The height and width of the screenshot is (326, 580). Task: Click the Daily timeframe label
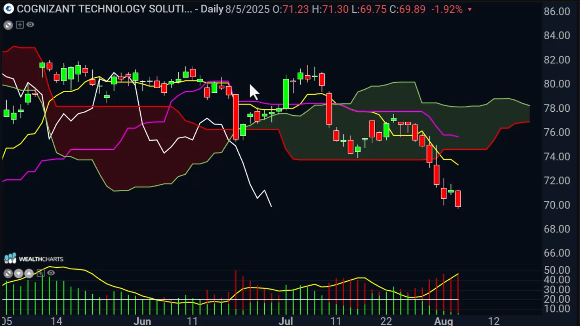click(x=212, y=9)
